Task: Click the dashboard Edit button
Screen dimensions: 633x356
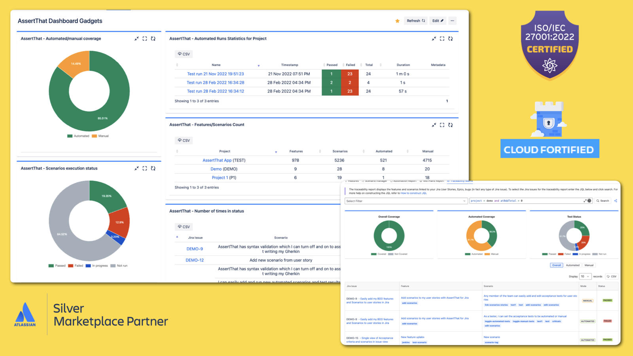Action: tap(438, 21)
